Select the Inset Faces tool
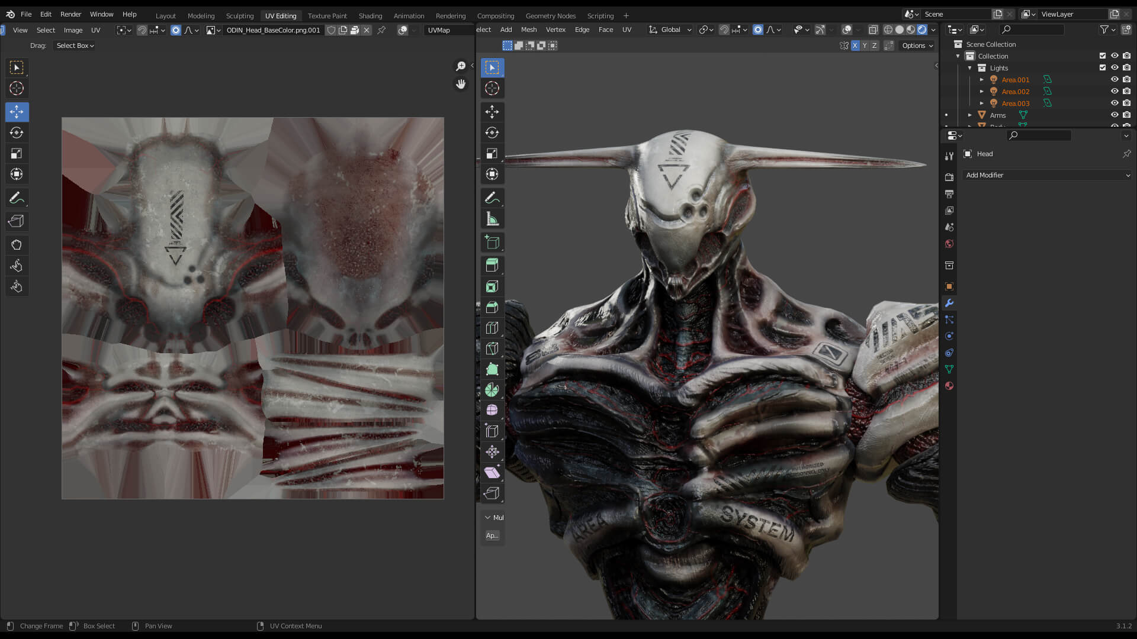The width and height of the screenshot is (1137, 639). coord(492,286)
